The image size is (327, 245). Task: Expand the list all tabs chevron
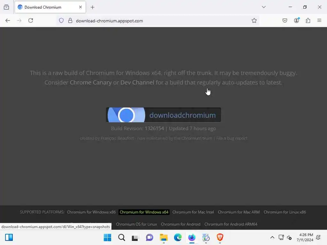pos(263,7)
